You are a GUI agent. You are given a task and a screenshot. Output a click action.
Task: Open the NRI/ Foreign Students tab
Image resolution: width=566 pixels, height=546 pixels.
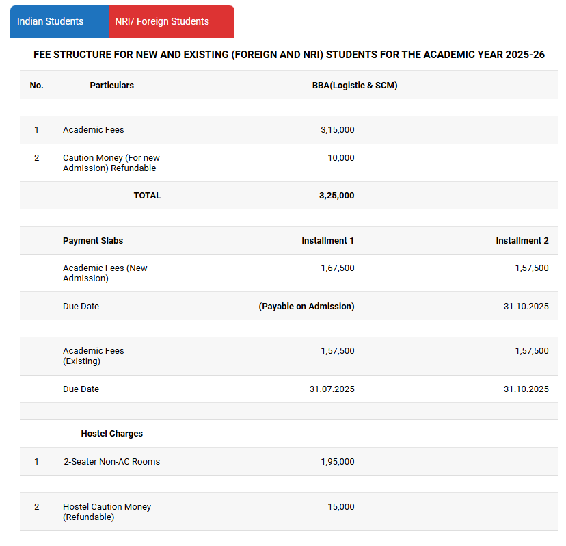tap(162, 21)
